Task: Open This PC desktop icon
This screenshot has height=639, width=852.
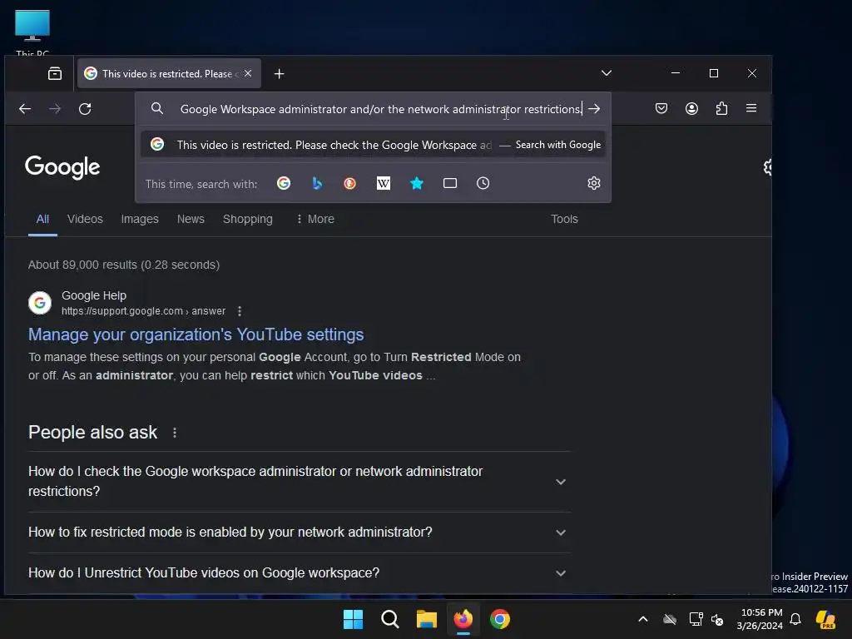Action: [32, 32]
